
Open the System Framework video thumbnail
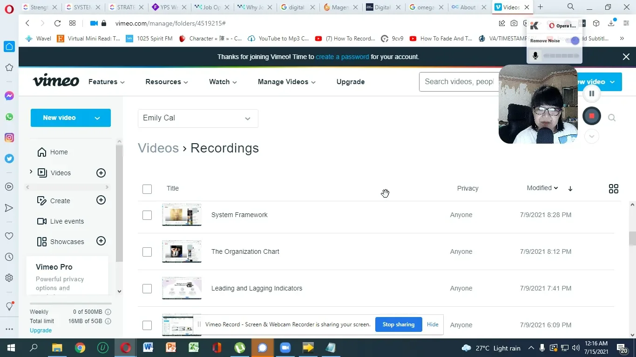tap(182, 215)
